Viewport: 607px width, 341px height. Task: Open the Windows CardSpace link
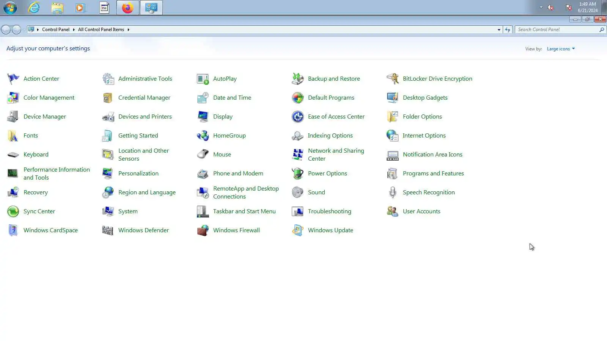click(50, 230)
